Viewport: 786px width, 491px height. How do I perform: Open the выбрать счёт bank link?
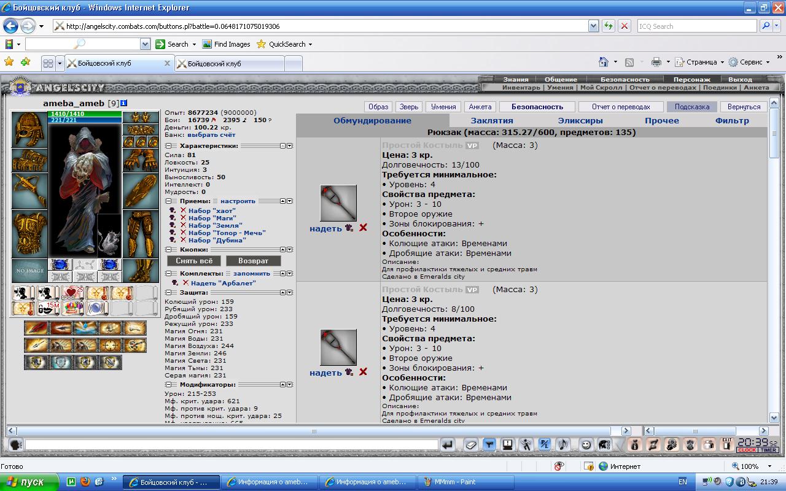211,134
